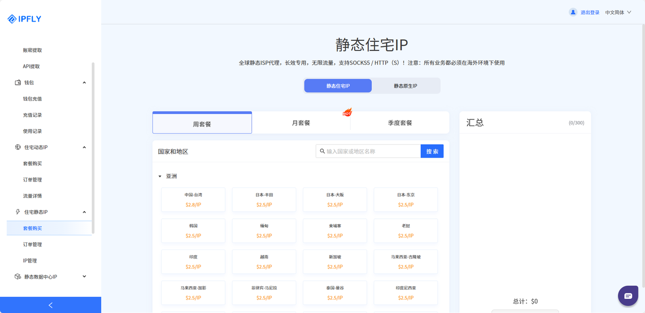The height and width of the screenshot is (313, 645).
Task: Select the 中国-台湾 region card
Action: point(193,200)
